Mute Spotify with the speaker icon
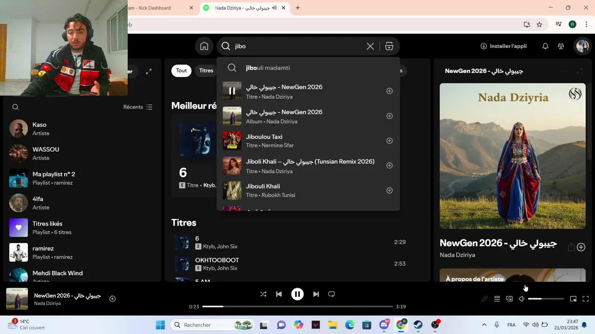595x334 pixels. click(522, 299)
